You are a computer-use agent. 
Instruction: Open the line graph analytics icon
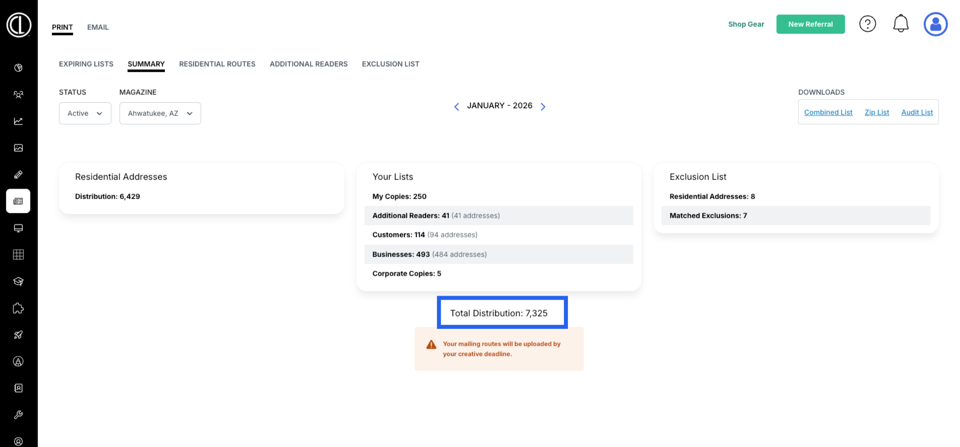point(18,121)
